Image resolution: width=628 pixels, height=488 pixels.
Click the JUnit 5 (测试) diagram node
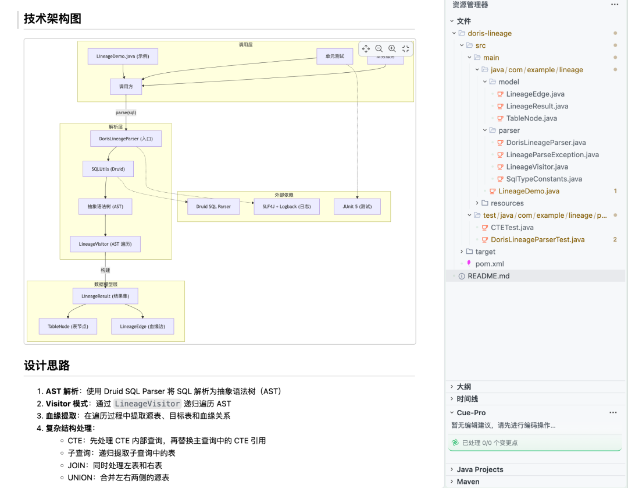(x=357, y=207)
